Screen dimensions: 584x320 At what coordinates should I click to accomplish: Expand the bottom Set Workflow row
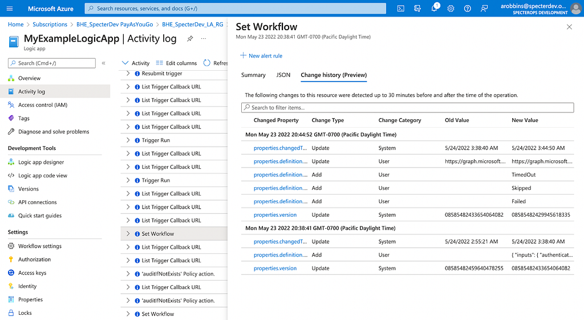[128, 314]
